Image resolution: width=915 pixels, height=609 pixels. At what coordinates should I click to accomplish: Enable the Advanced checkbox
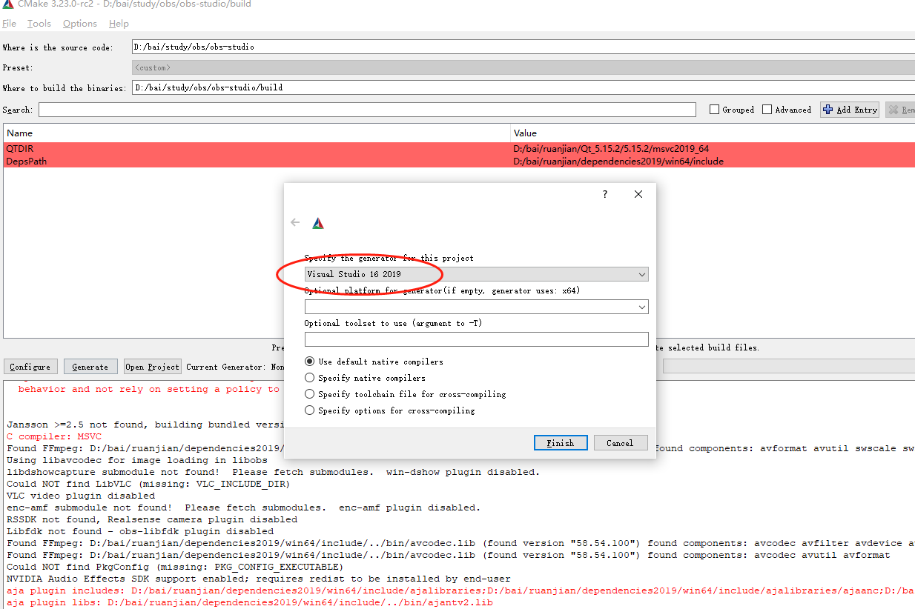click(x=767, y=110)
